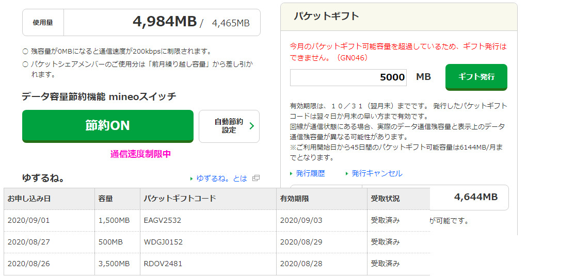575x277 pixels.
Task: Click the green arrow before 発行キャンセル
Action: click(x=347, y=174)
